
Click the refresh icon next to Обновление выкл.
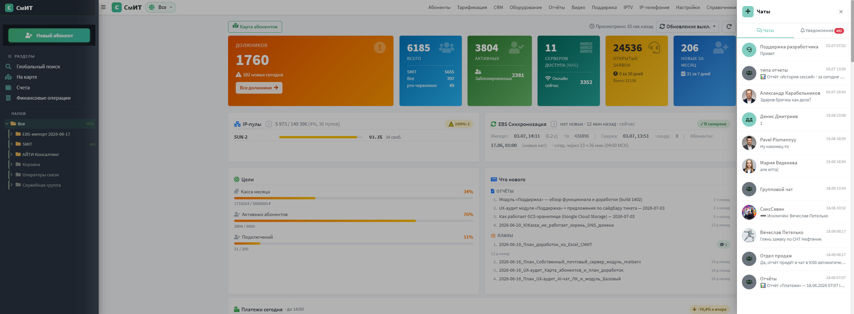[x=729, y=27]
